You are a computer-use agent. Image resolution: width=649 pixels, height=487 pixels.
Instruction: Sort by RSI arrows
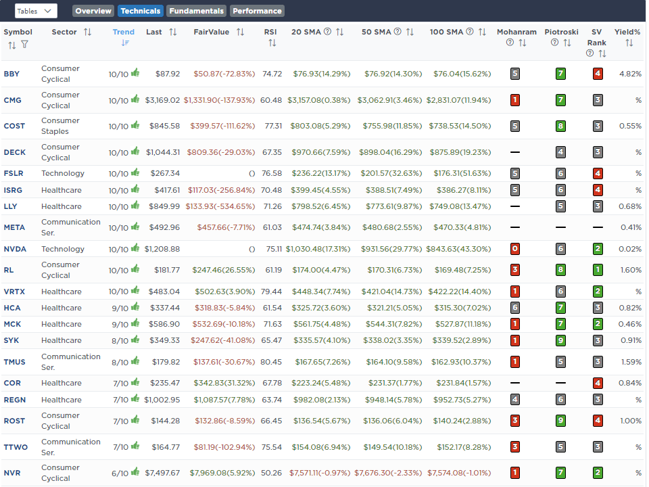[272, 43]
